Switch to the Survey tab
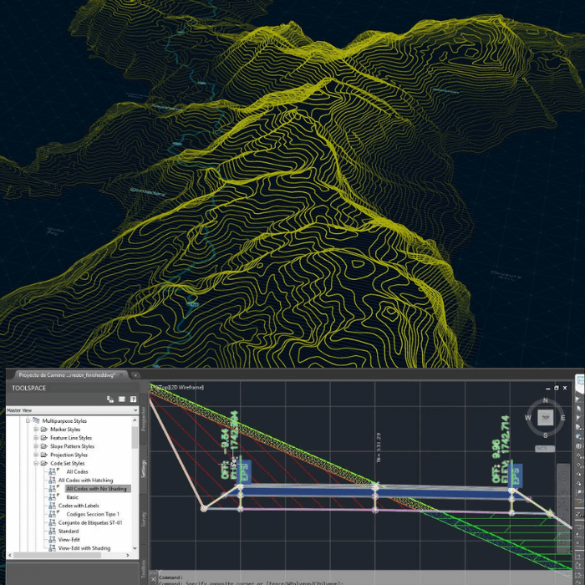 [144, 519]
